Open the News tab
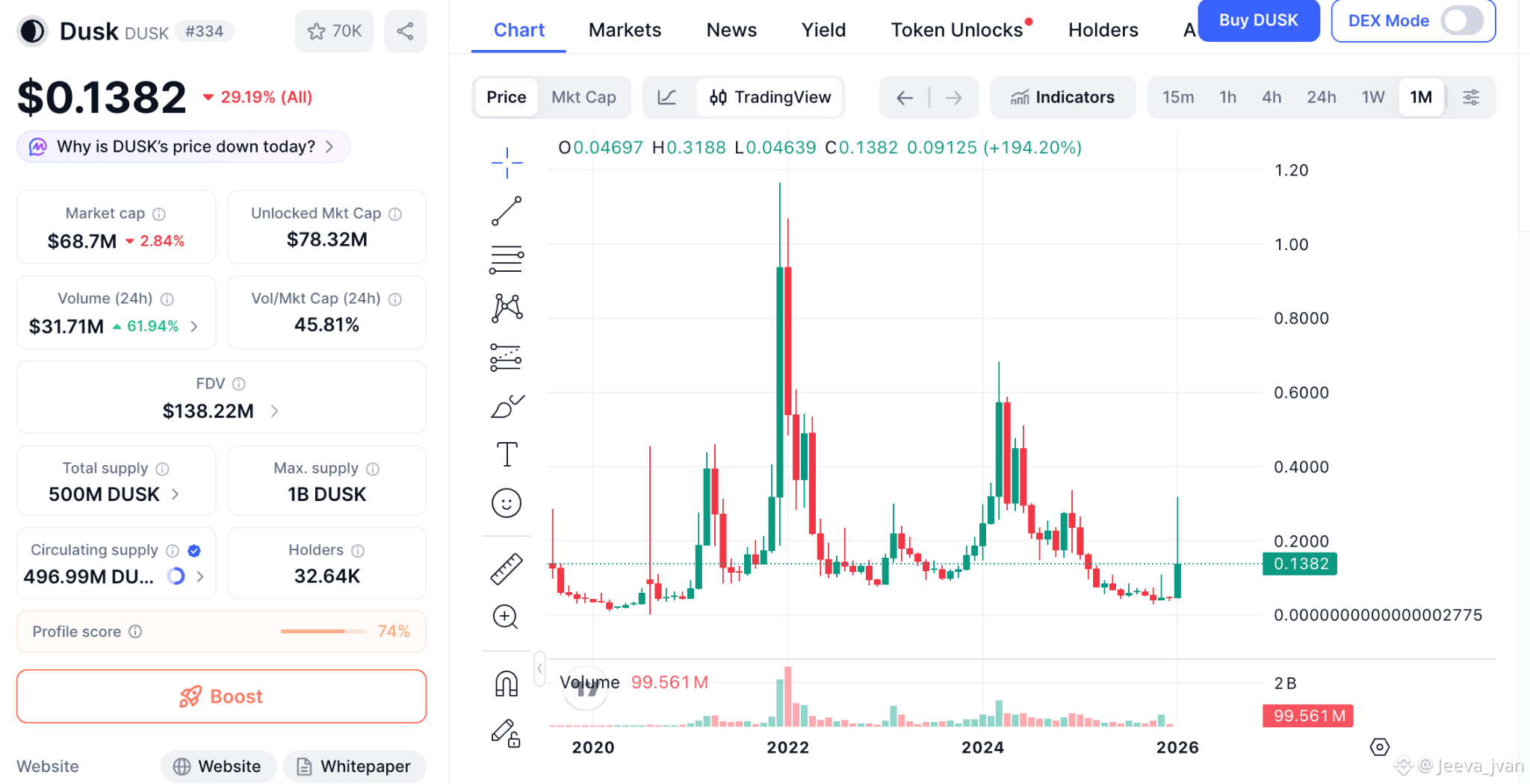The image size is (1530, 784). (x=731, y=30)
